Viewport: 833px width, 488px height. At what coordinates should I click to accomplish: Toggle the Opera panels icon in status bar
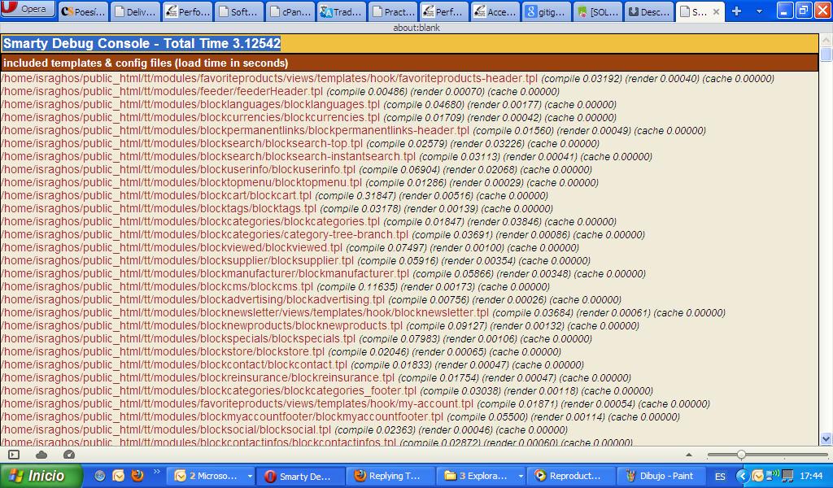14,455
